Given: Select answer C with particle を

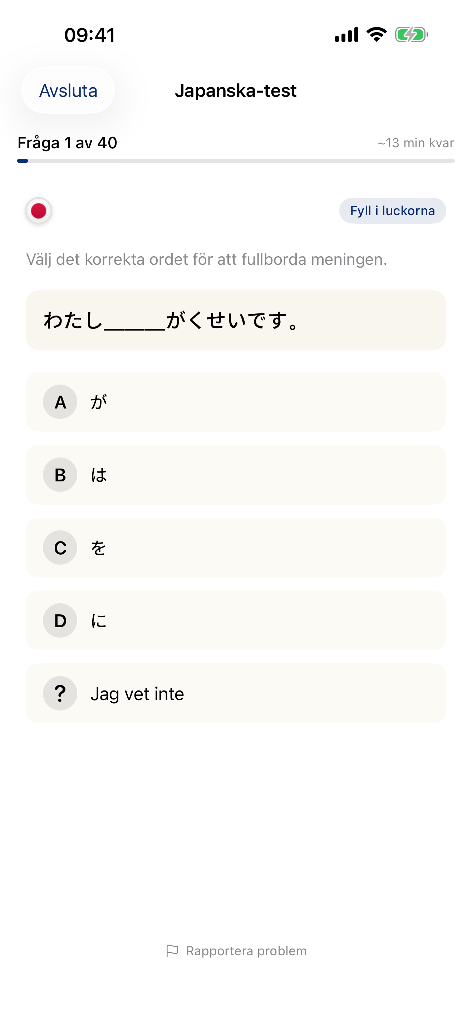Looking at the screenshot, I should 236,548.
